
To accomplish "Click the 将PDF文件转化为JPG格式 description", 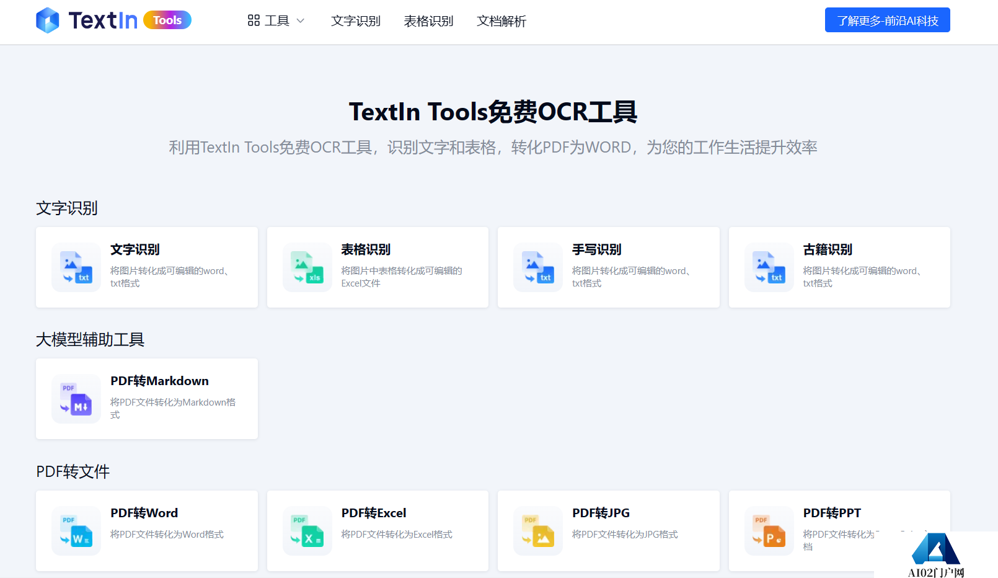I will coord(625,534).
